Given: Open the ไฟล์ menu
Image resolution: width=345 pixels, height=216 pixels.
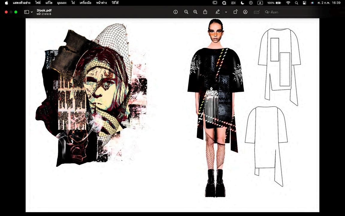Looking at the screenshot, I should pos(38,3).
